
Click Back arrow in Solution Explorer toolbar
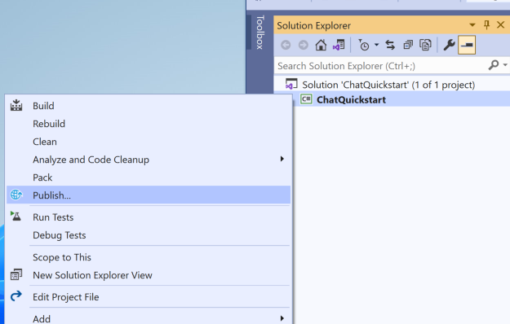point(286,45)
